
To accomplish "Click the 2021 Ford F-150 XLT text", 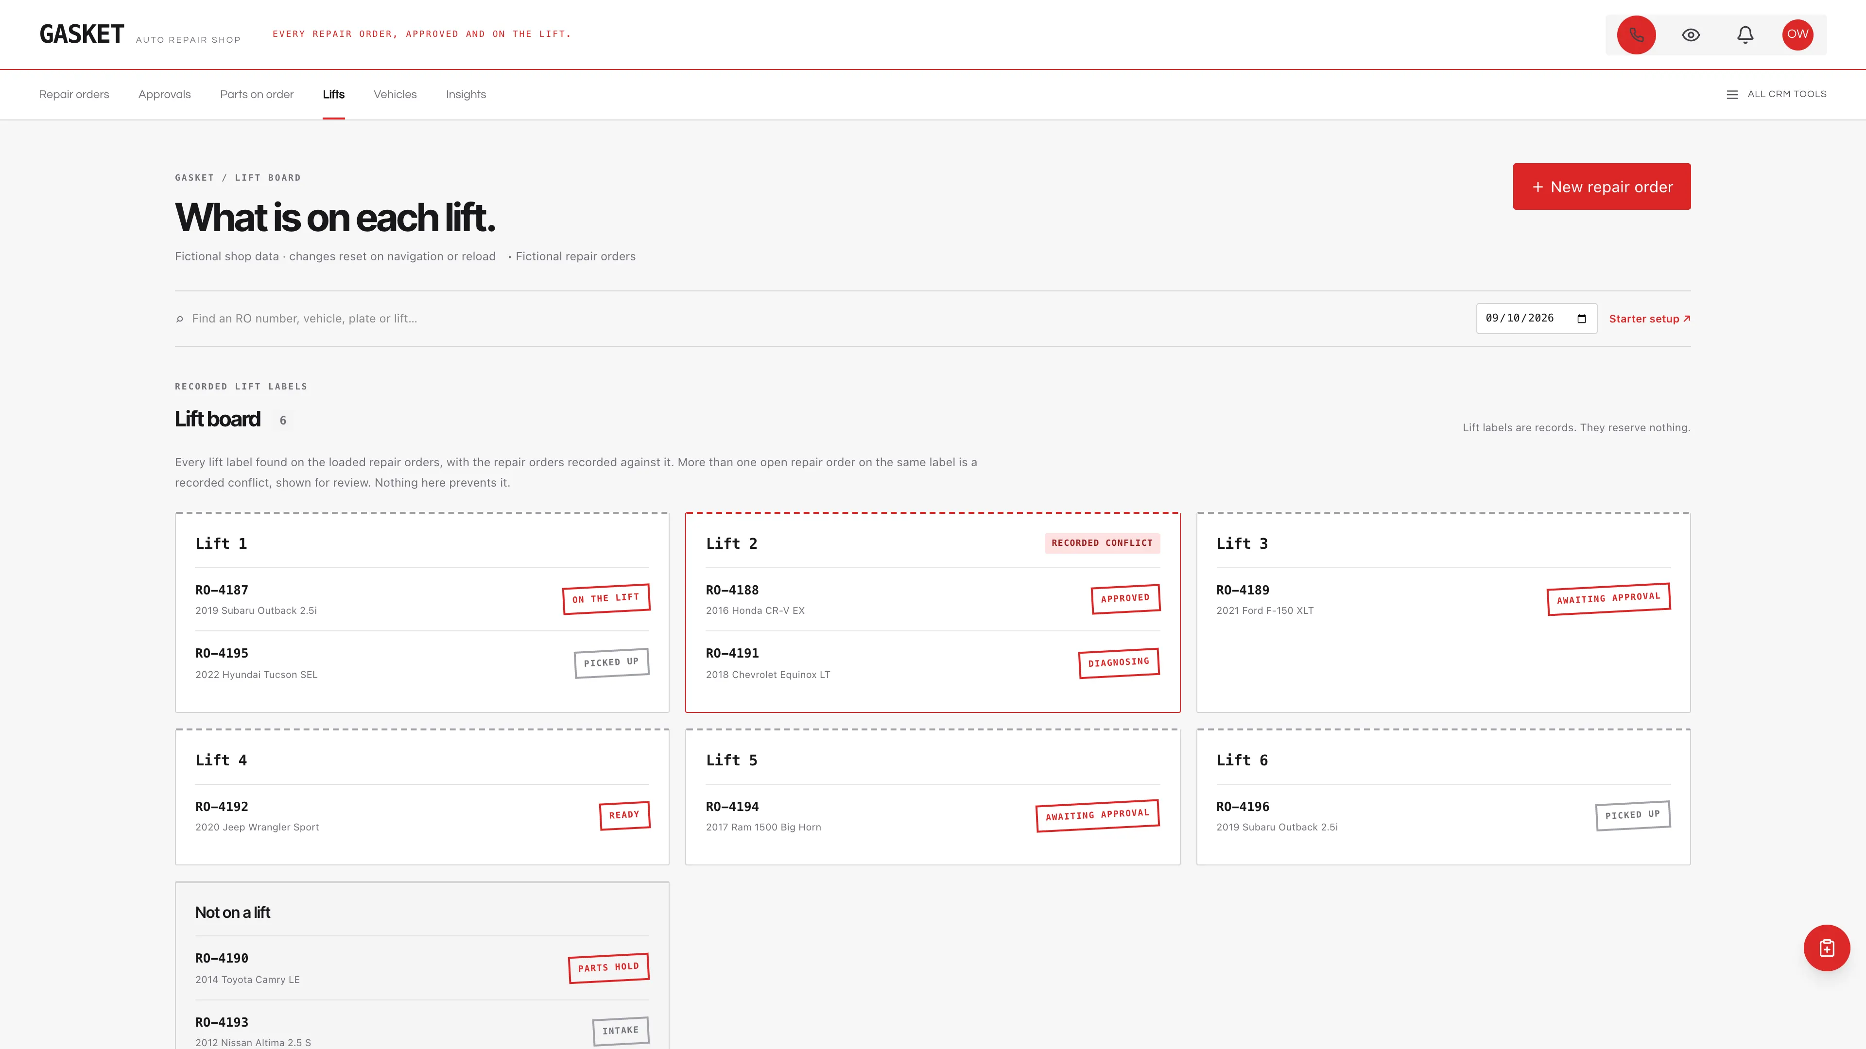I will point(1265,610).
